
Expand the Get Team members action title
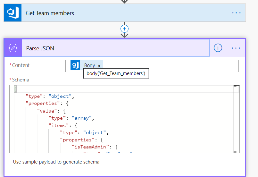(50, 13)
